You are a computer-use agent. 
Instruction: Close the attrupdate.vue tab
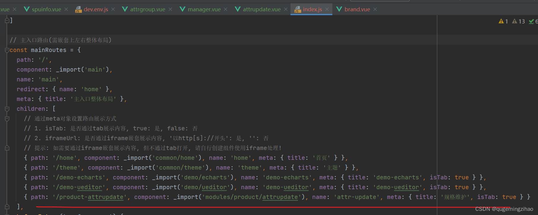tap(286, 10)
